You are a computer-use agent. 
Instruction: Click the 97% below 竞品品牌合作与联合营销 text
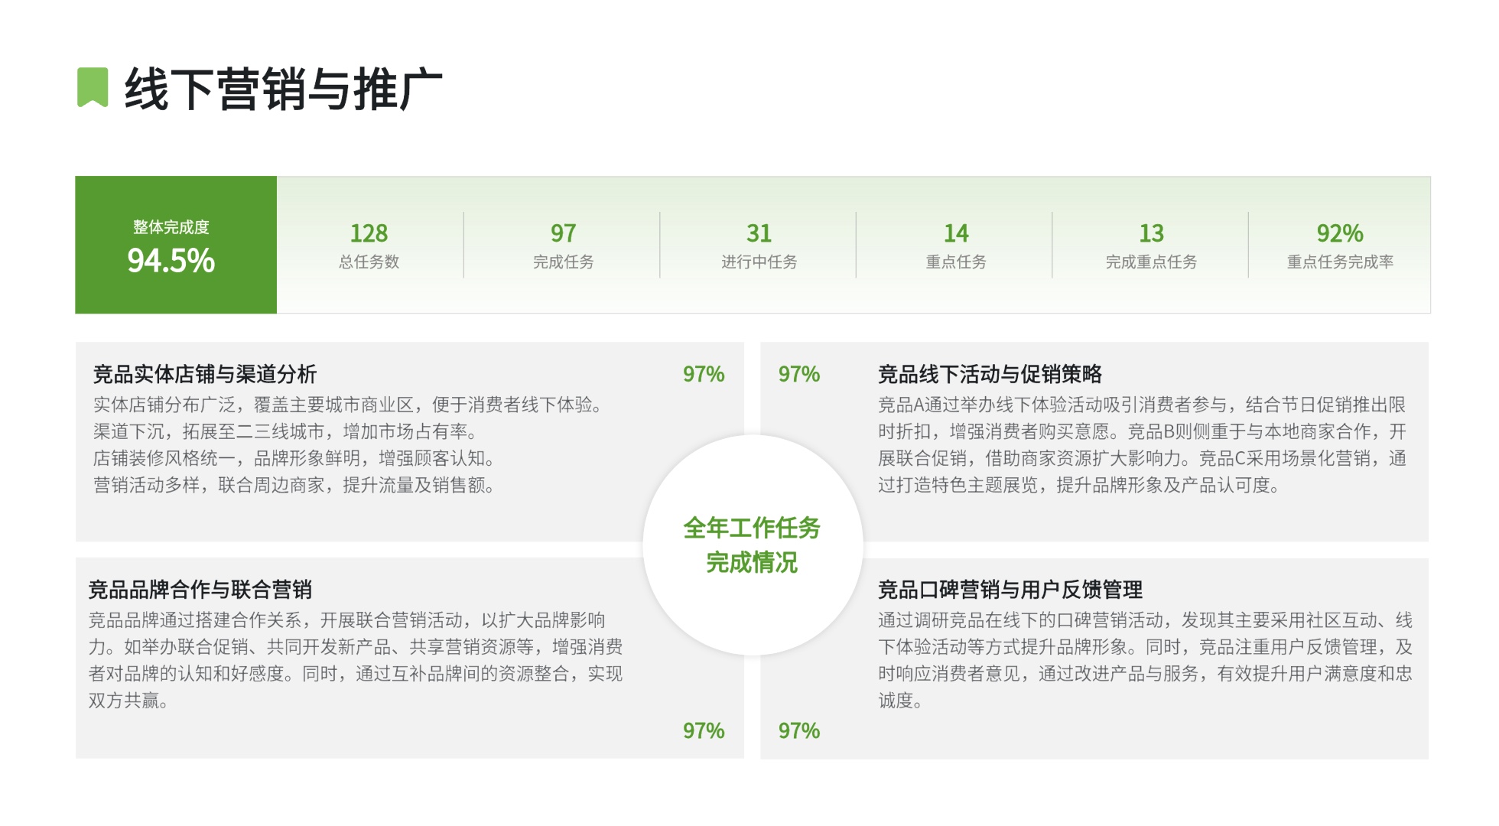(x=704, y=730)
